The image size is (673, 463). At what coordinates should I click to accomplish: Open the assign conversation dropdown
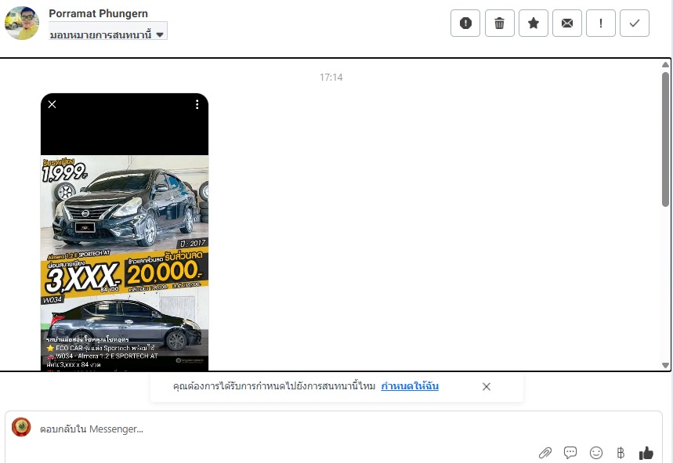tap(107, 34)
